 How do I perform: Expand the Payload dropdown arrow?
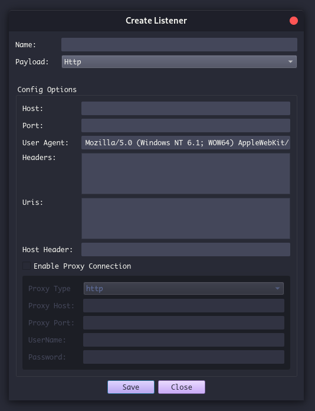(290, 61)
